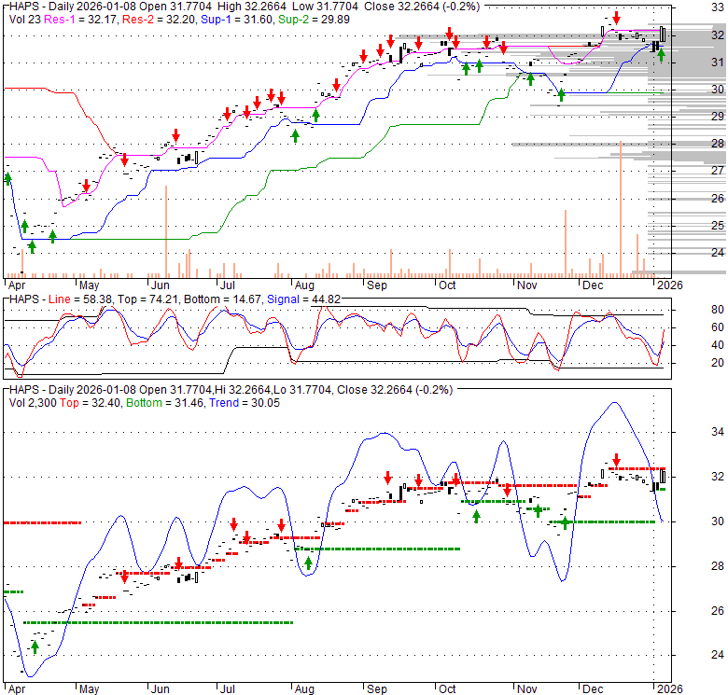Click the red down arrow in December on bottom chart
728x695 pixels.
click(x=616, y=461)
